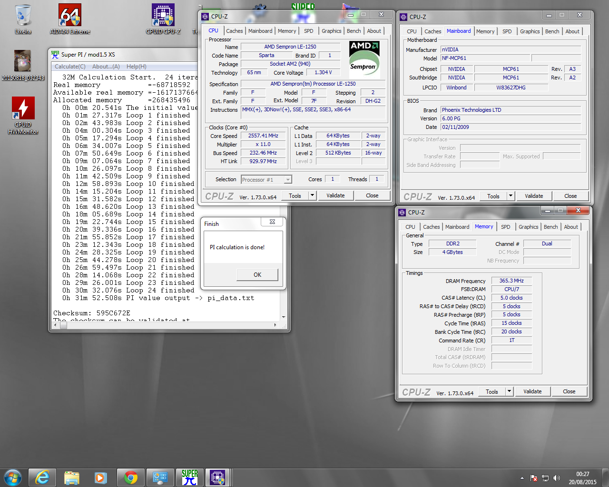
Task: Click Validate in the Mainboard CPU-Z window
Action: (x=534, y=196)
